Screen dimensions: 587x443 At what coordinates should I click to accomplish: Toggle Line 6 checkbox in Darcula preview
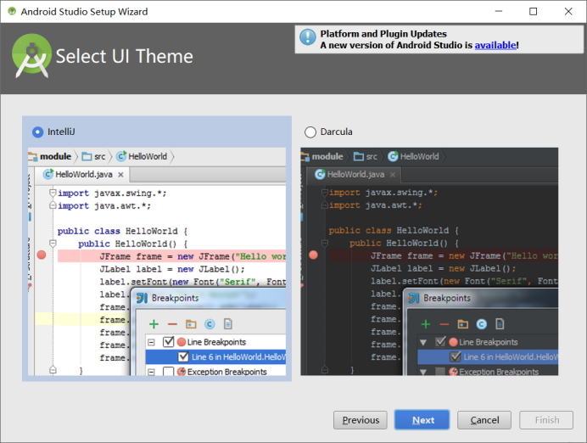point(456,356)
